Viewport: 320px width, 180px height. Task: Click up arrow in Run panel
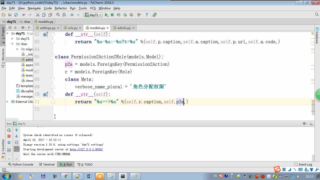pos(16,130)
